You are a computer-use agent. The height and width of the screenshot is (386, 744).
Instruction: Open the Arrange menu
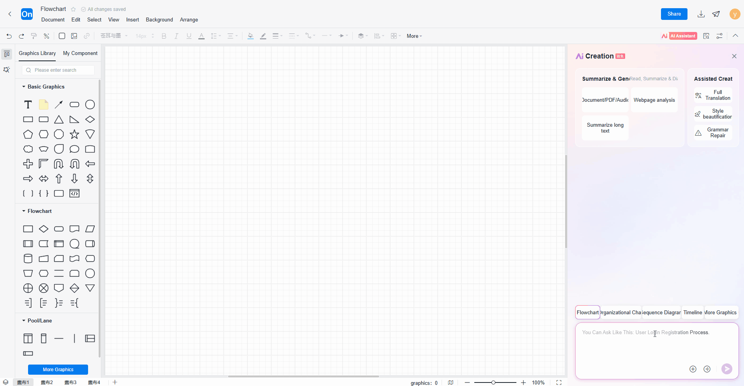point(189,20)
